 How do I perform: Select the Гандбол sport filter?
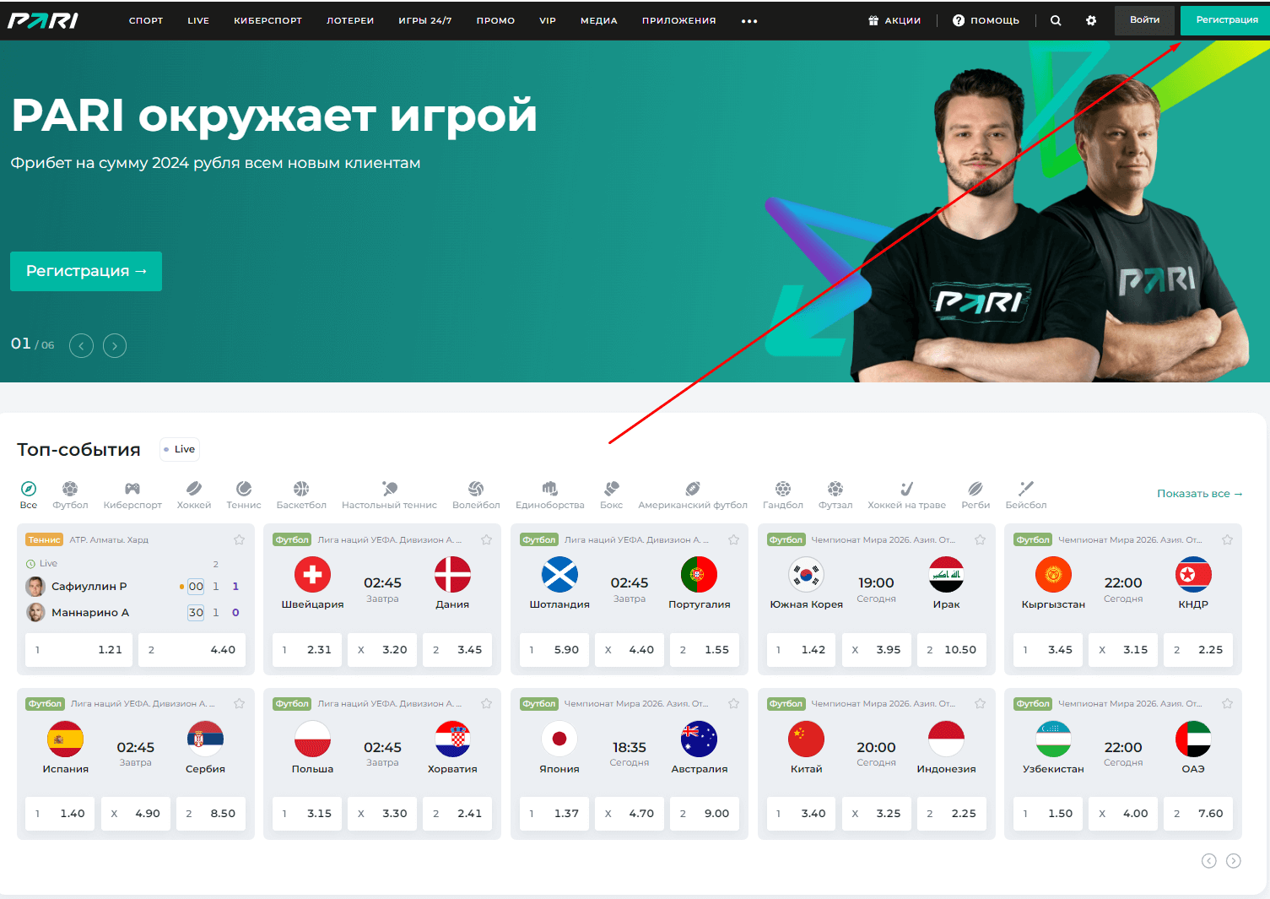tap(783, 495)
